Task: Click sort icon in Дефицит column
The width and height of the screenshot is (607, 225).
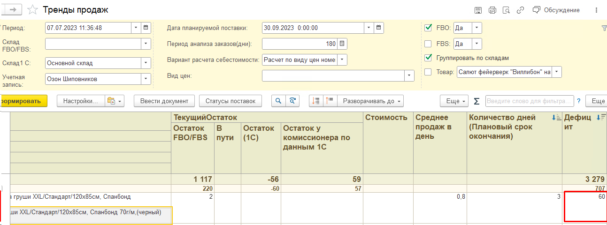Action: pos(601,117)
